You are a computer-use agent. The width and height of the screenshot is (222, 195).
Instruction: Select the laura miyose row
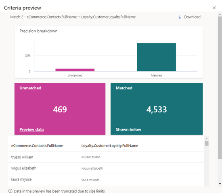[x=106, y=179]
